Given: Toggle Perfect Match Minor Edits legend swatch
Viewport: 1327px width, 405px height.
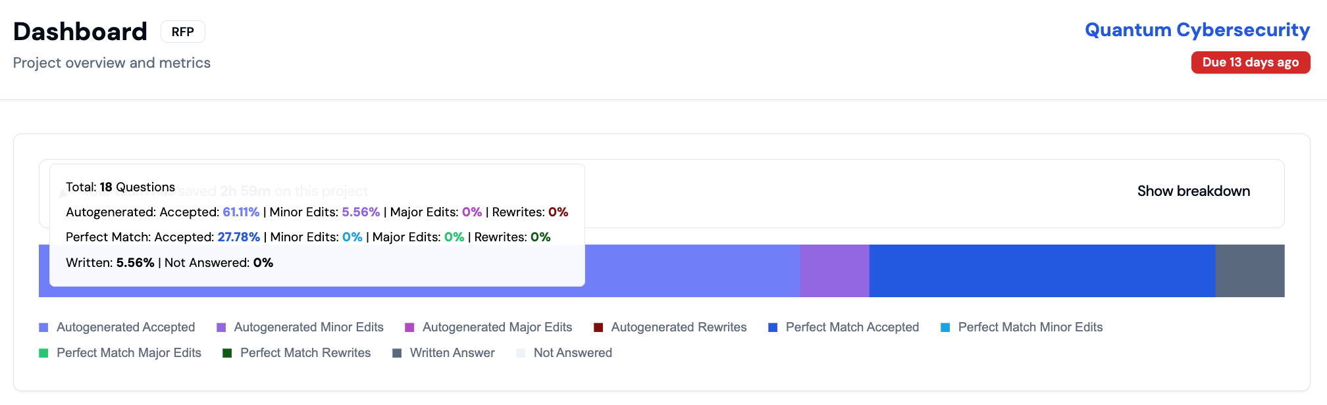Looking at the screenshot, I should [x=945, y=327].
